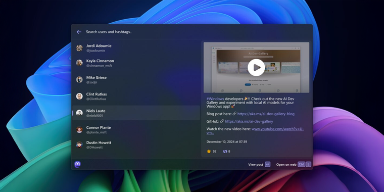Open Kayla Cinnamon's avatar

[x=79, y=63]
